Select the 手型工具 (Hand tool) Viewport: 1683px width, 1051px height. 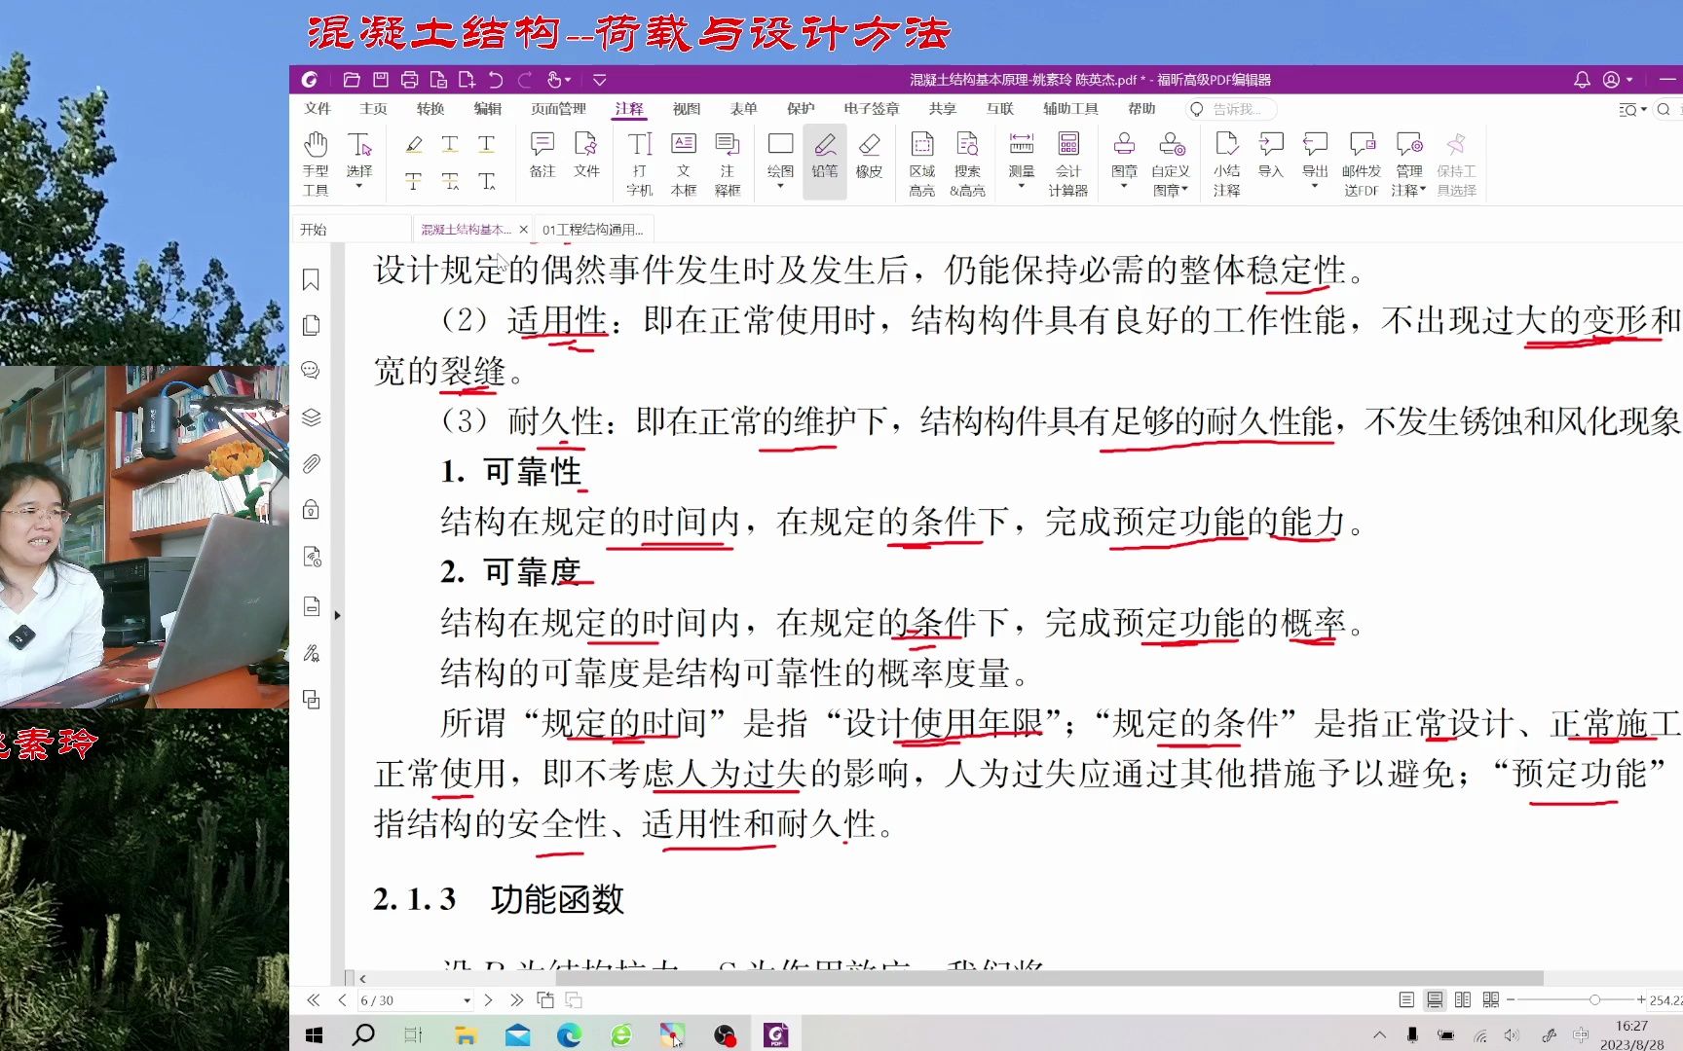[x=316, y=159]
